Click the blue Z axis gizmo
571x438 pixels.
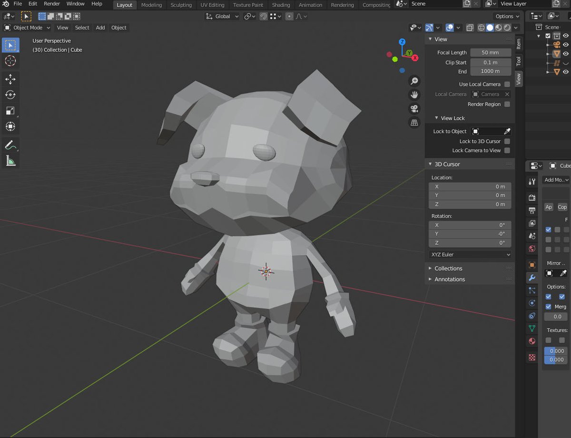(x=402, y=42)
